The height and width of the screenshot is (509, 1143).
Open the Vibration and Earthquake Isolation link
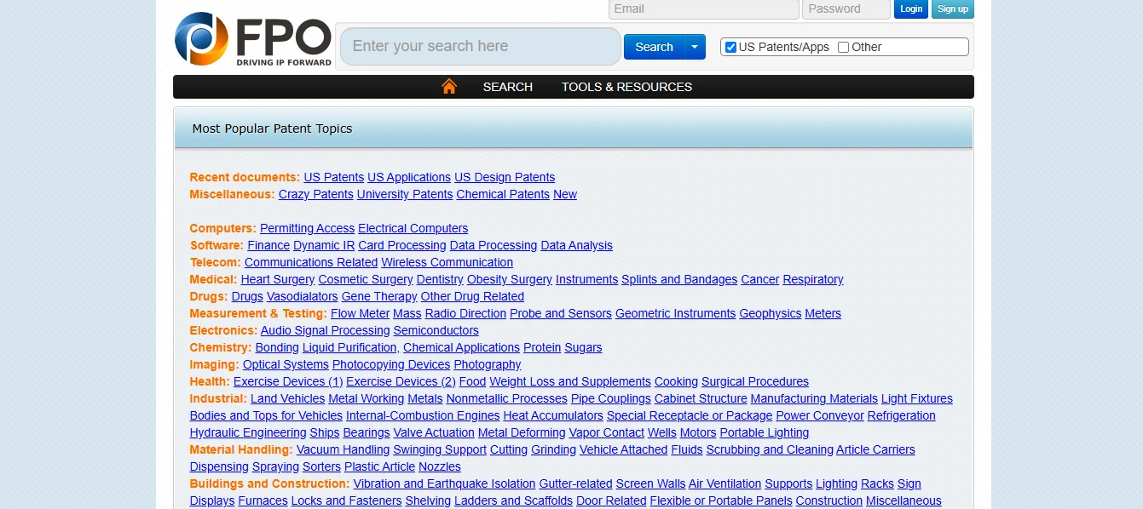point(445,483)
